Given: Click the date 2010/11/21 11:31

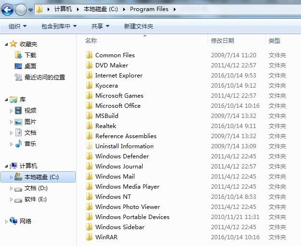Looking at the screenshot, I should (x=235, y=217).
